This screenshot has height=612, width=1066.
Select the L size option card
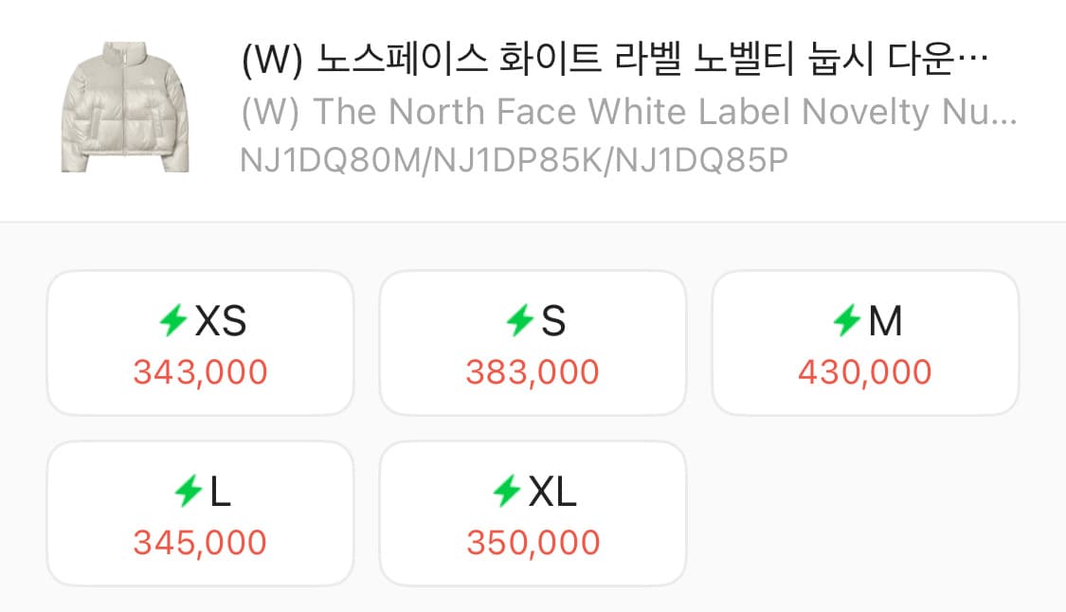pos(200,513)
